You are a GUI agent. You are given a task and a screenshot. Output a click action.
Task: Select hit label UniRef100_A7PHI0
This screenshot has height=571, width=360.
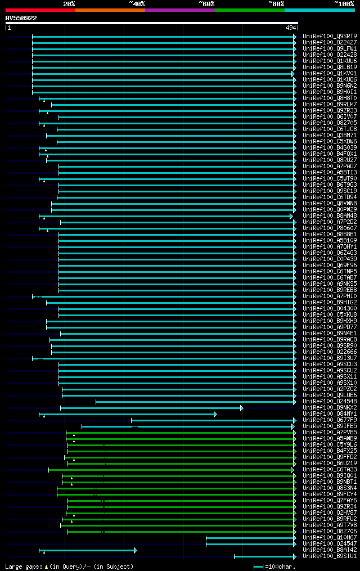tap(330, 296)
